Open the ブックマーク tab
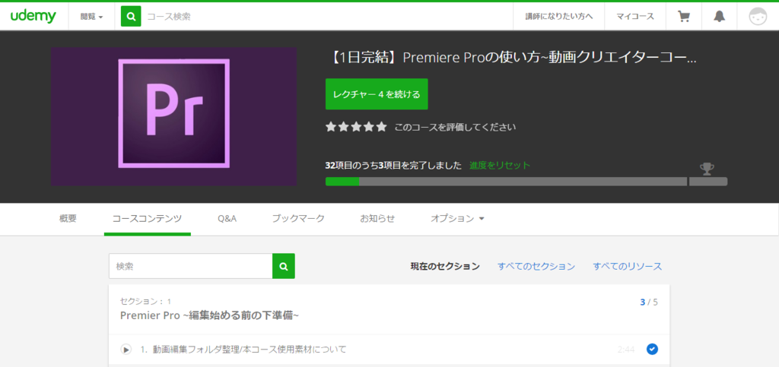 [298, 218]
